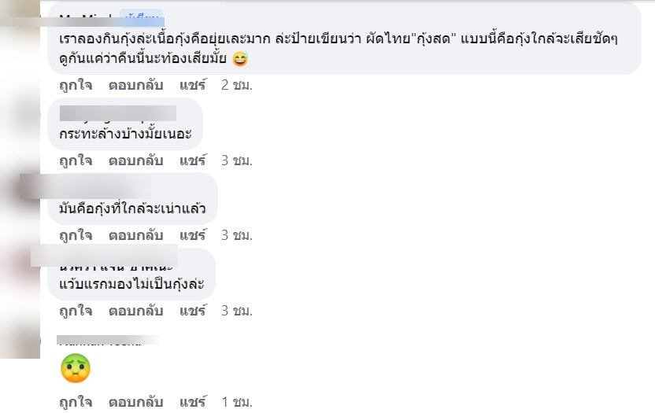Screen dimensions: 655x413
Task: Like the comment about กุ้งสด pad thai
Action: coord(76,85)
